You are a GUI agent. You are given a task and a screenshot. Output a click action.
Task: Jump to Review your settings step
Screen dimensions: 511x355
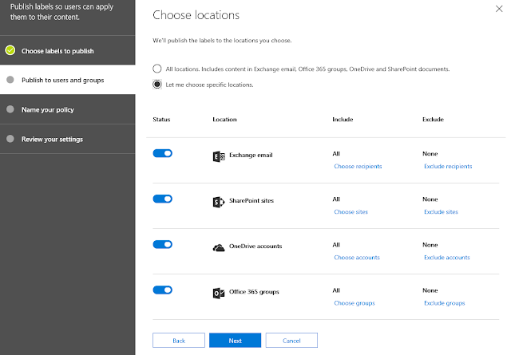(x=53, y=139)
